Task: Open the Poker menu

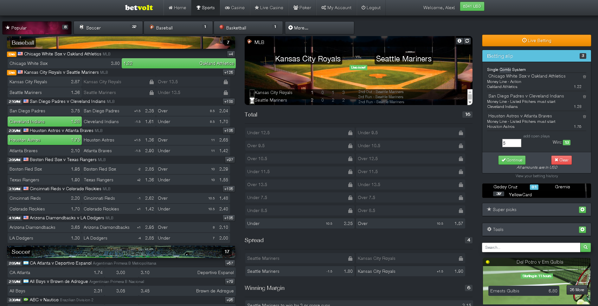Action: point(302,8)
